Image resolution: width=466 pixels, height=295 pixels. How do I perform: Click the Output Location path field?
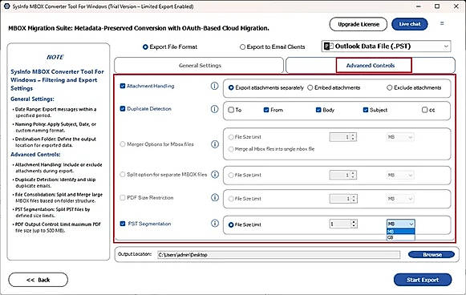click(x=278, y=255)
